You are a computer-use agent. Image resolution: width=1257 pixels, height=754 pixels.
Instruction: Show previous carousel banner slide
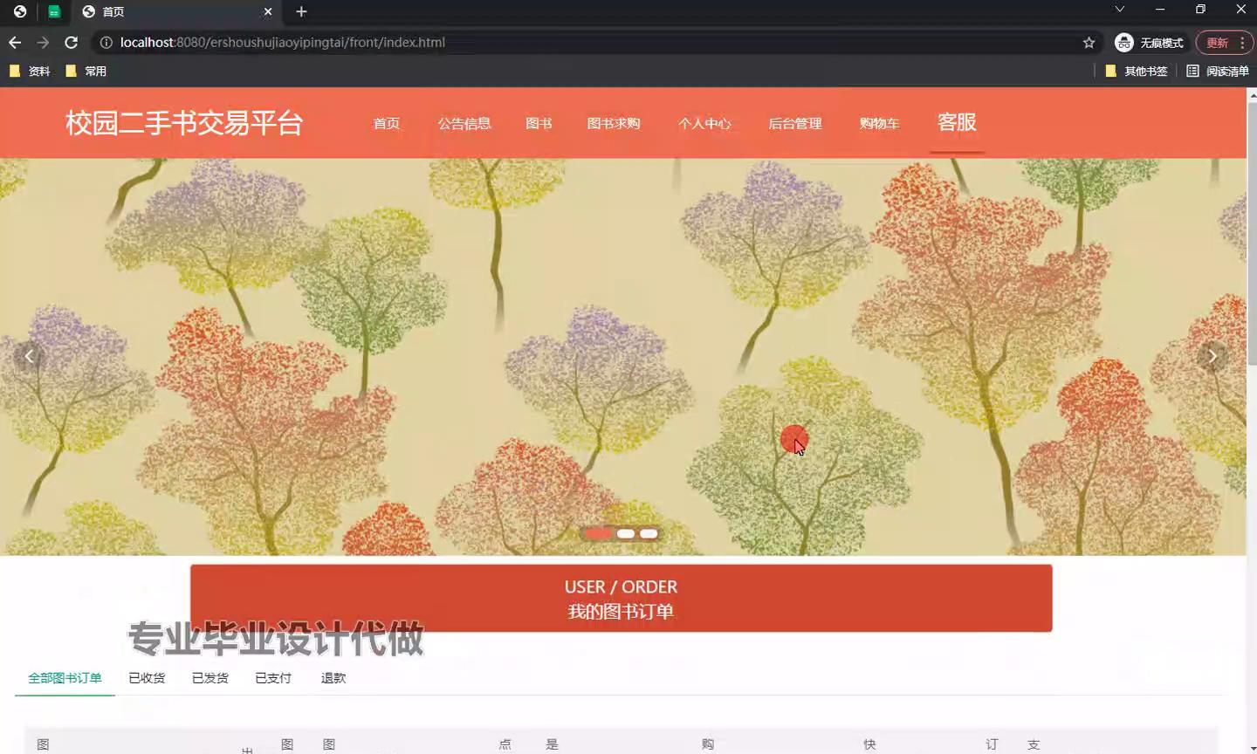click(x=29, y=355)
